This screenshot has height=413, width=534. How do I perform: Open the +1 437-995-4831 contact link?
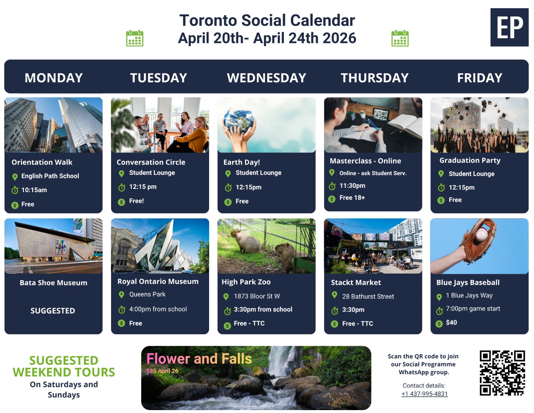[424, 394]
